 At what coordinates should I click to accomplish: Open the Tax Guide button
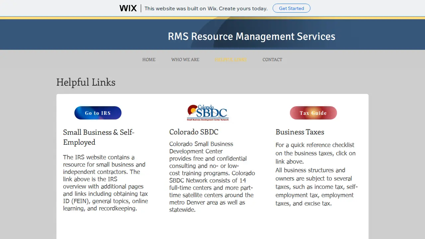click(x=313, y=113)
